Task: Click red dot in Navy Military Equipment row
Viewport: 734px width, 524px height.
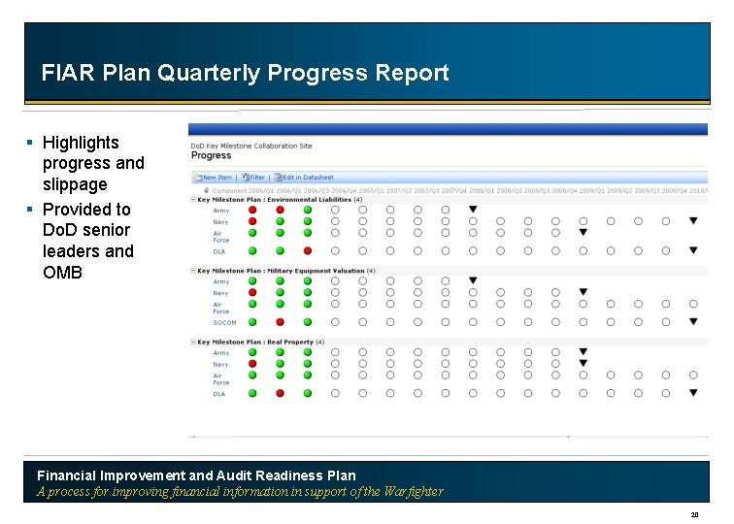Action: click(x=252, y=292)
